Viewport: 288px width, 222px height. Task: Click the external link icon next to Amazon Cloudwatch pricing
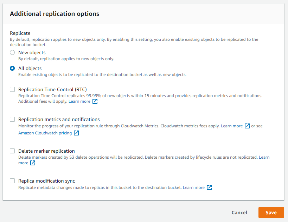[76, 133]
